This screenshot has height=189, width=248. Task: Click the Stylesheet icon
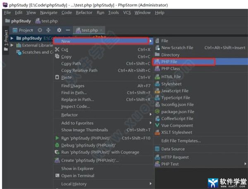[157, 84]
